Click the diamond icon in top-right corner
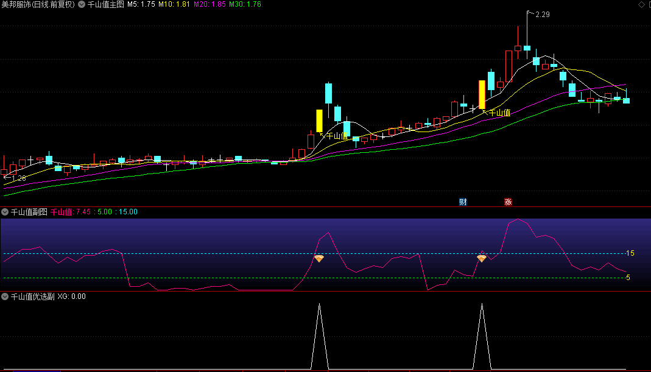This screenshot has width=651, height=372. (x=641, y=5)
